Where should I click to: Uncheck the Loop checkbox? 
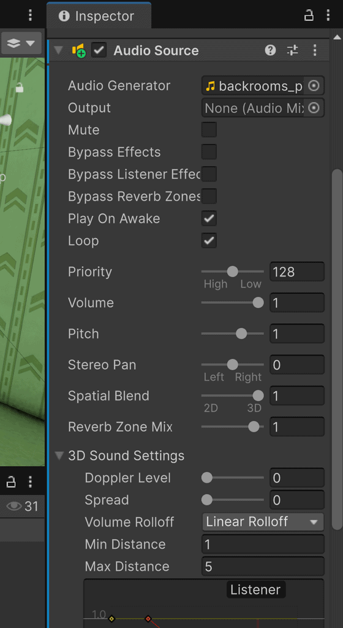209,240
